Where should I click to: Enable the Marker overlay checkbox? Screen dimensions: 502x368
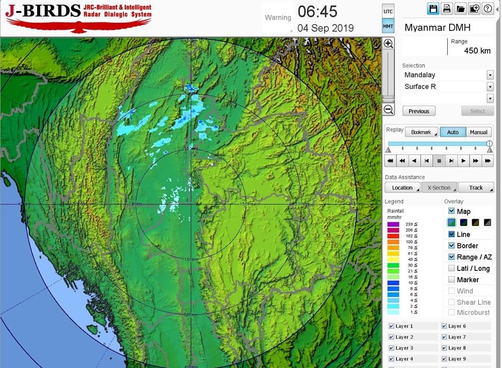tap(452, 280)
